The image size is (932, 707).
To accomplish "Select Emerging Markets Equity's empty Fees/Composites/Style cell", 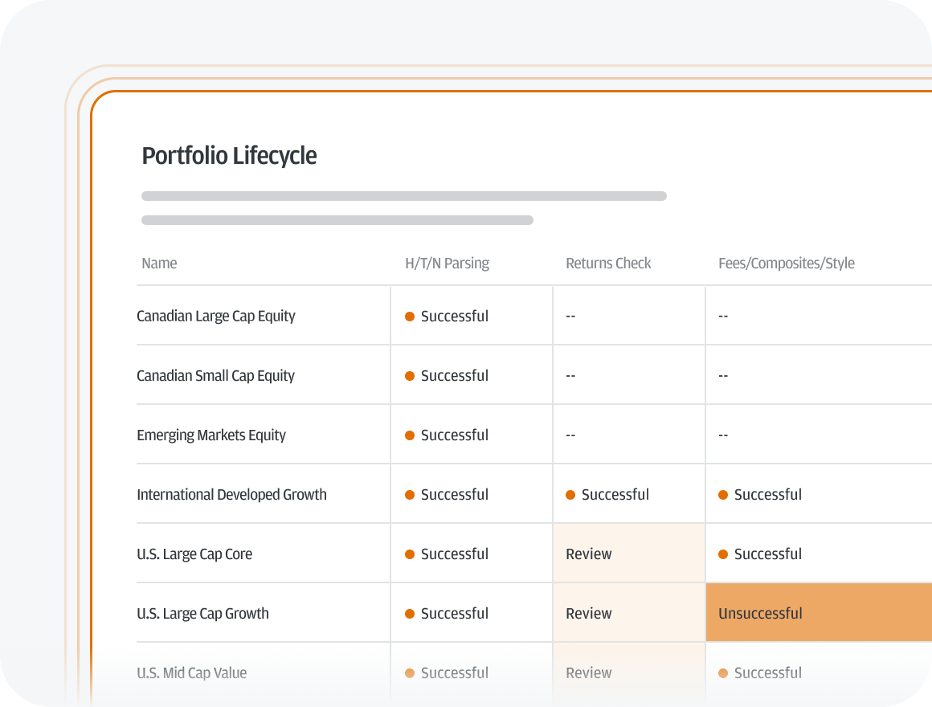I will pos(819,435).
